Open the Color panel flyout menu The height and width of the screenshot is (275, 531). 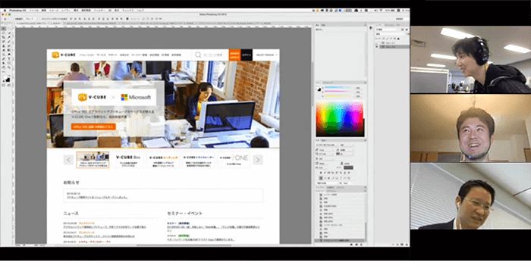tap(366, 83)
